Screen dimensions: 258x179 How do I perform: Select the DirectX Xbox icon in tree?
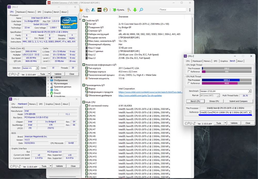click(x=52, y=93)
